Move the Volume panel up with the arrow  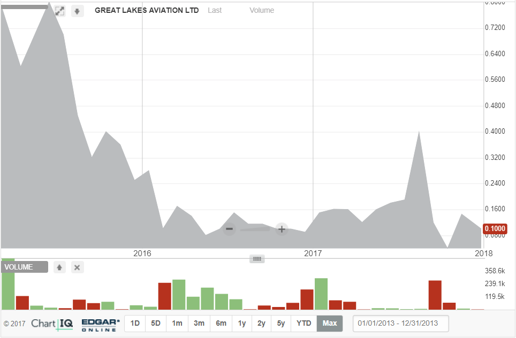pyautogui.click(x=59, y=267)
